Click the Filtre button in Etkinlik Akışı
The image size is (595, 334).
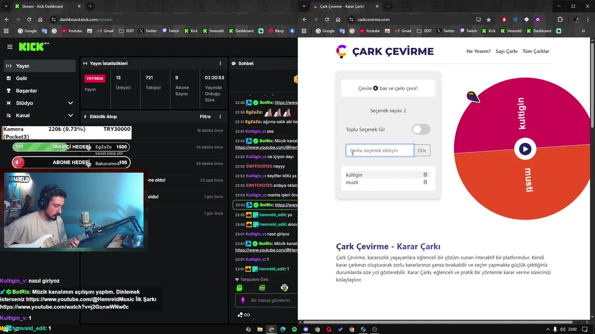205,116
